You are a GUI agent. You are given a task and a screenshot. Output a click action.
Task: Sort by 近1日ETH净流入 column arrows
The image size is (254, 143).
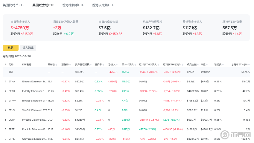pos(158,64)
